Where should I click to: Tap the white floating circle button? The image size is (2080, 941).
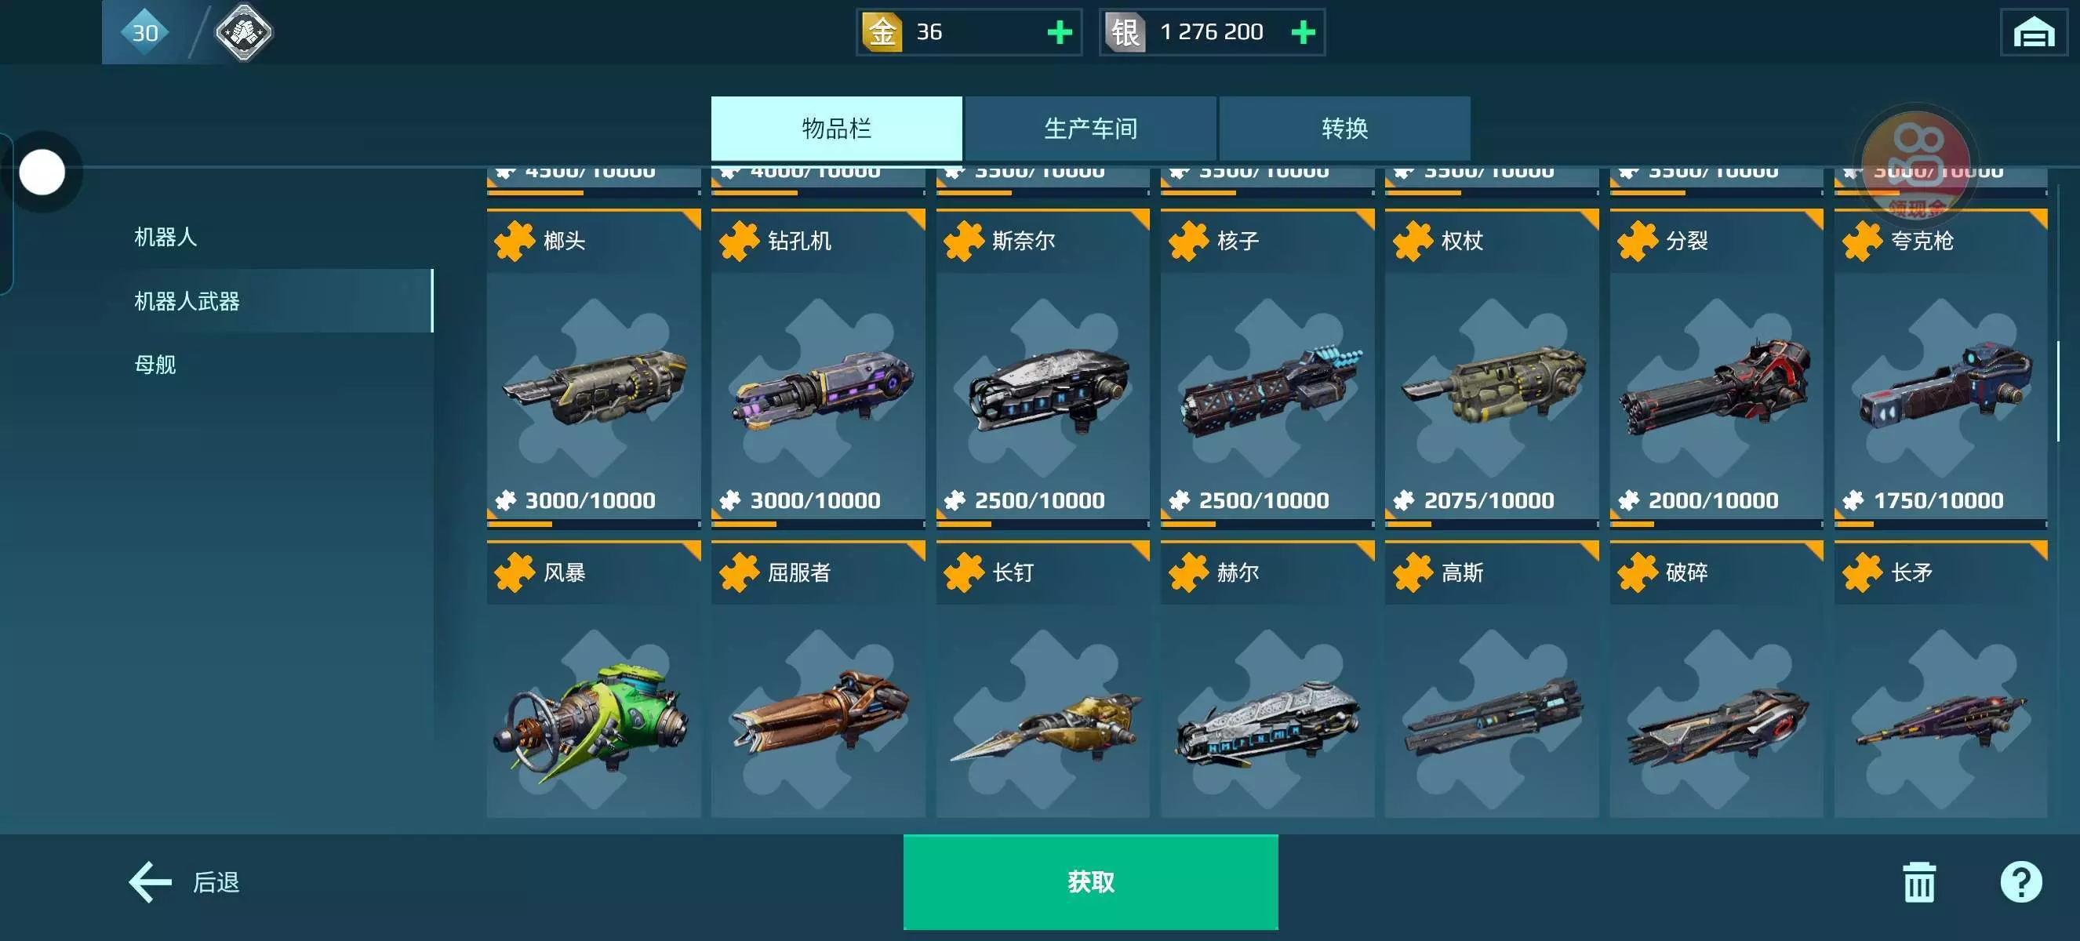pyautogui.click(x=42, y=172)
